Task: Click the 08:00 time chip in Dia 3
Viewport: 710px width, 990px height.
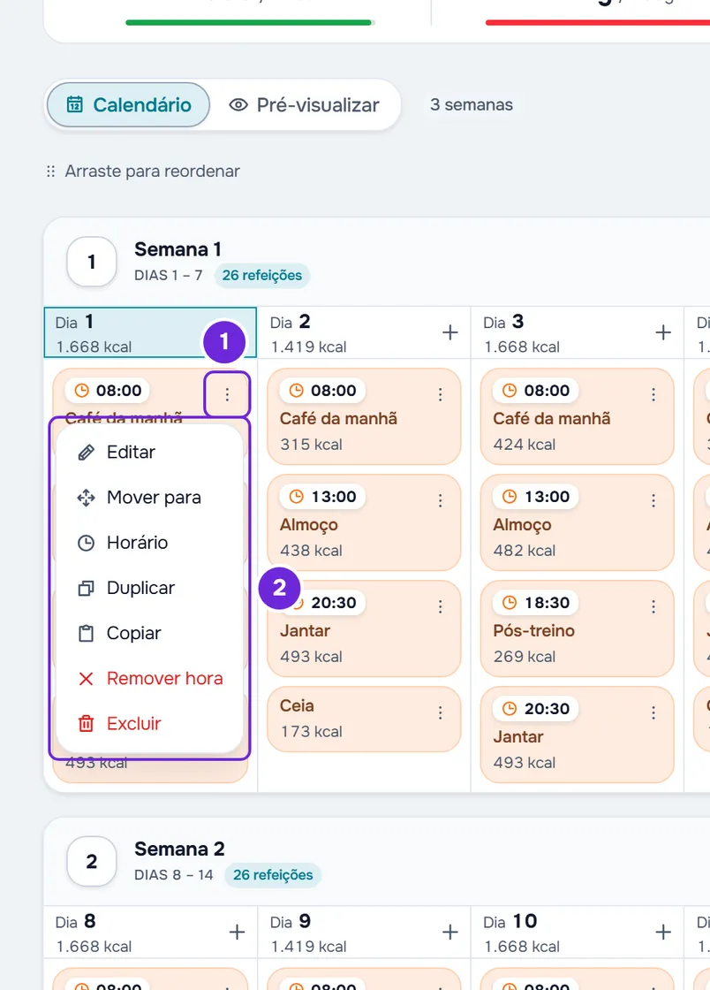Action: point(535,390)
